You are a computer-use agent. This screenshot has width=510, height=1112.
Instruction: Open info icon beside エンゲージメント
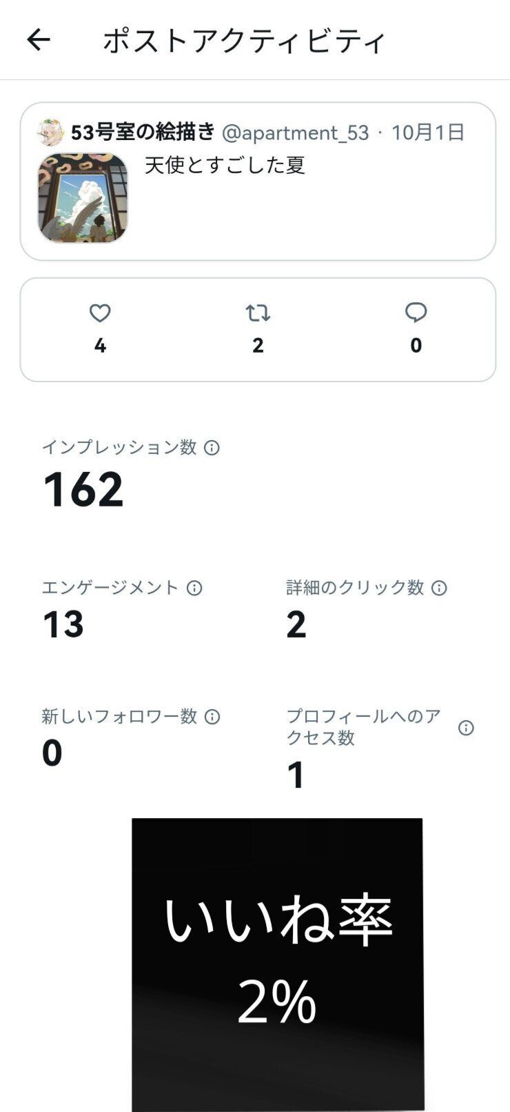(195, 588)
